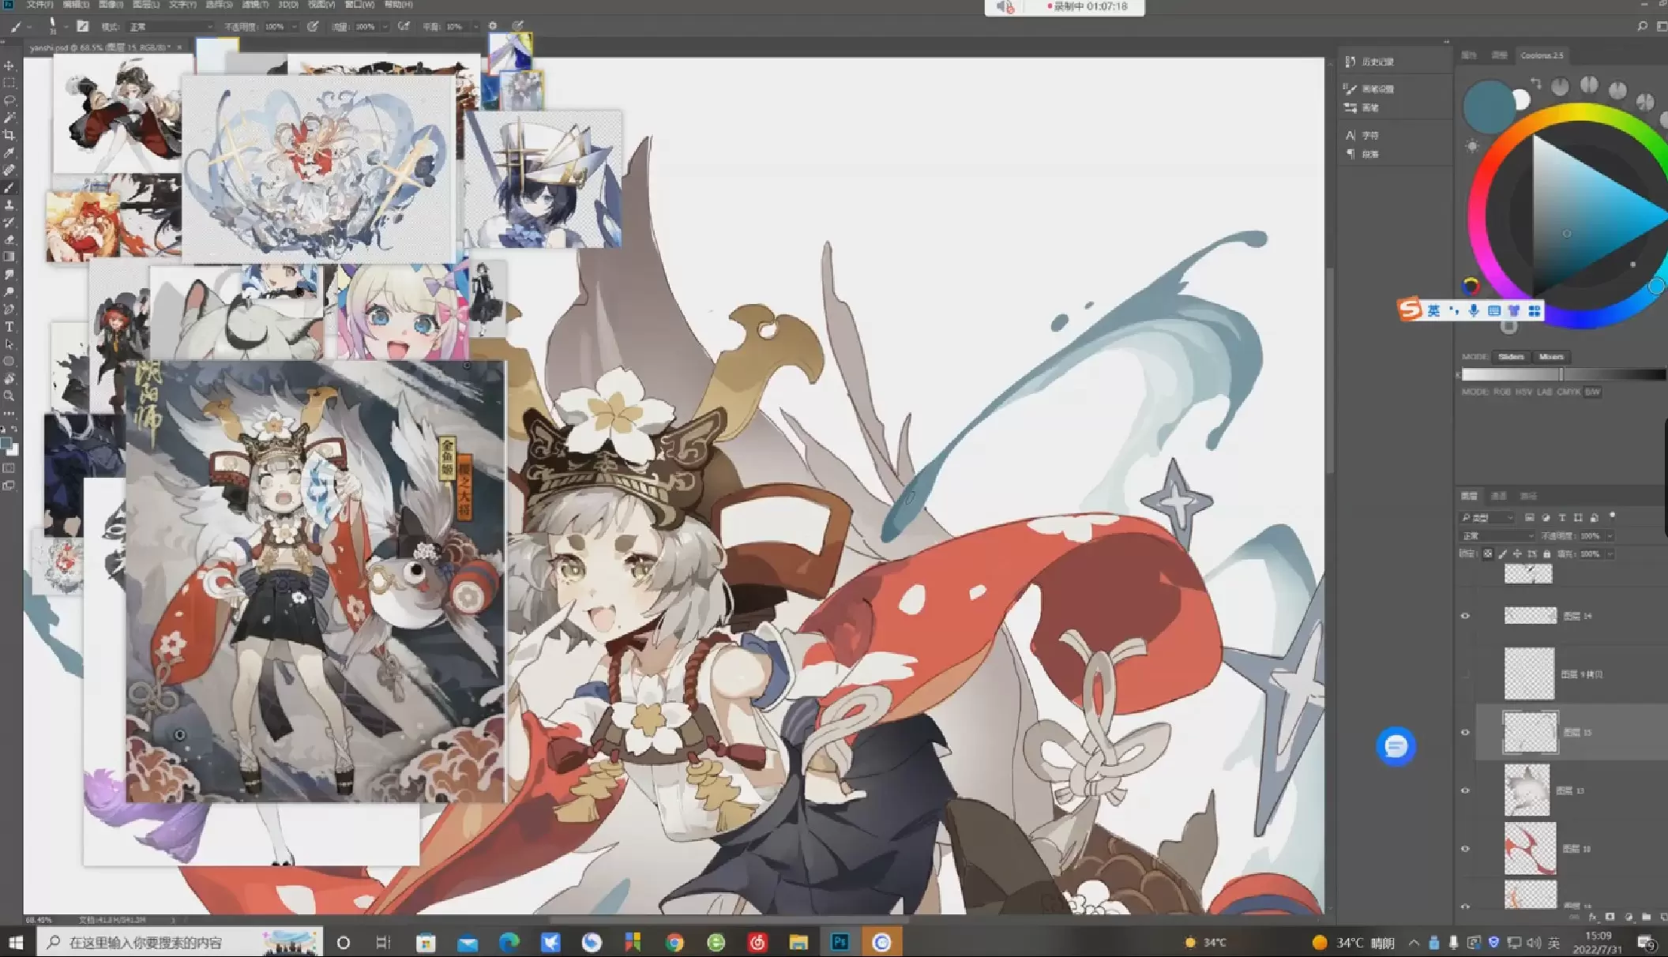Click the Coolorus foreground color circle
The width and height of the screenshot is (1668, 957).
[x=1488, y=106]
